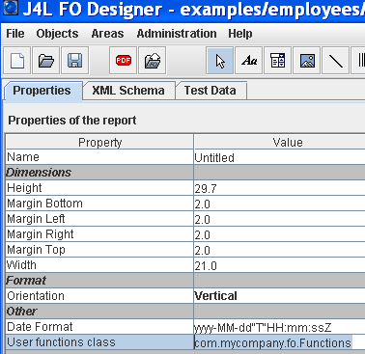The width and height of the screenshot is (365, 354).
Task: Select the image insertion tool
Action: [307, 61]
